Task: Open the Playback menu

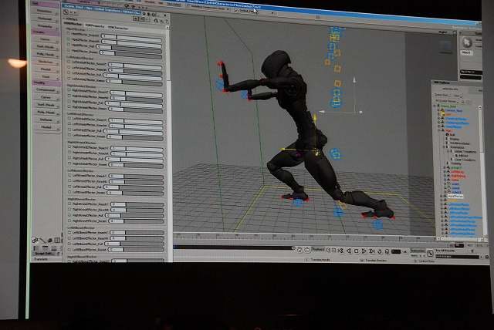Action: coord(317,250)
